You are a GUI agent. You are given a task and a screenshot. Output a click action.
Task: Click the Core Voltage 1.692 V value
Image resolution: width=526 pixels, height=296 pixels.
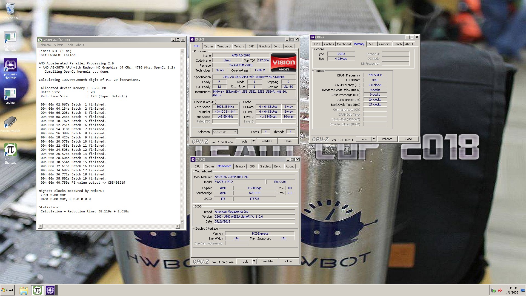coord(260,70)
